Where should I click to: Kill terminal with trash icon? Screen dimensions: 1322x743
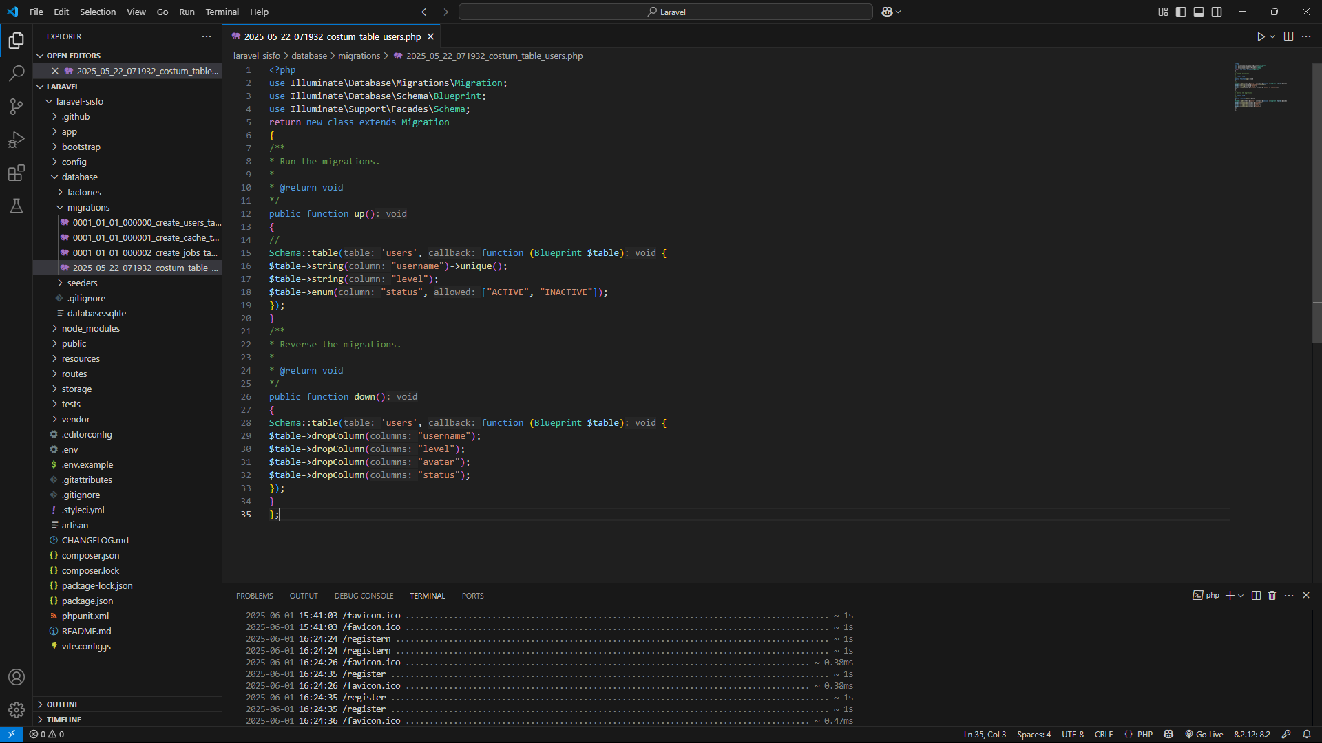click(1272, 596)
